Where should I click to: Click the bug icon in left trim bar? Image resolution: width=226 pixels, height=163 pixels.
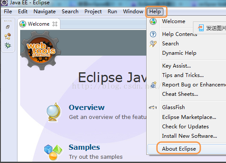pos(8,46)
